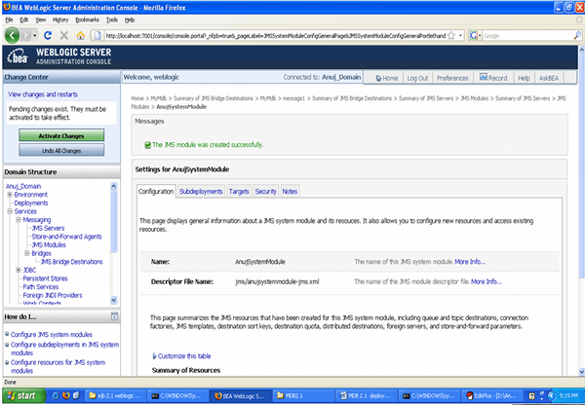Switch to the Subdeployments tab
Screen dimensions: 585x405
coord(201,191)
